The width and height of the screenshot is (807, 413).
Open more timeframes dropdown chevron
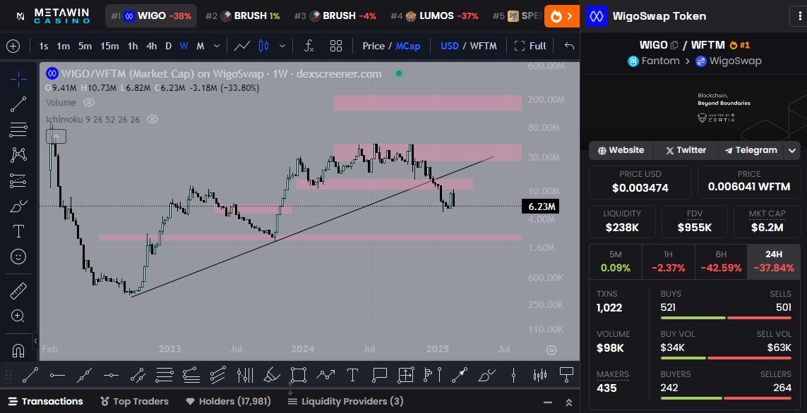coord(217,47)
